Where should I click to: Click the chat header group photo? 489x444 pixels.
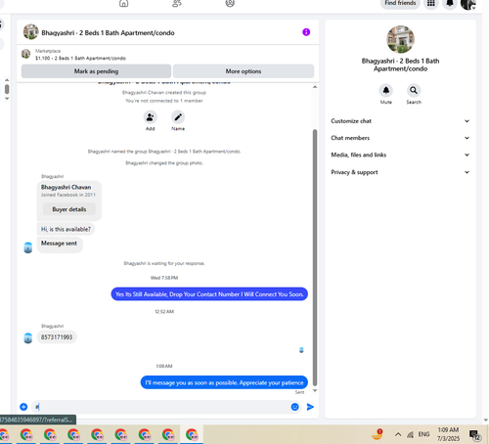[x=30, y=32]
